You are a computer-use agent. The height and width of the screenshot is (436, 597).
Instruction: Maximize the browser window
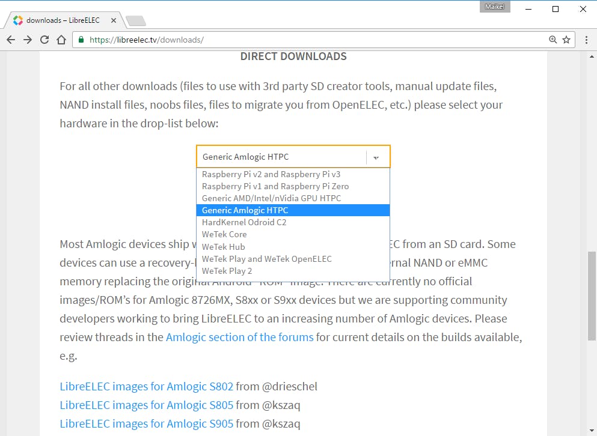556,9
